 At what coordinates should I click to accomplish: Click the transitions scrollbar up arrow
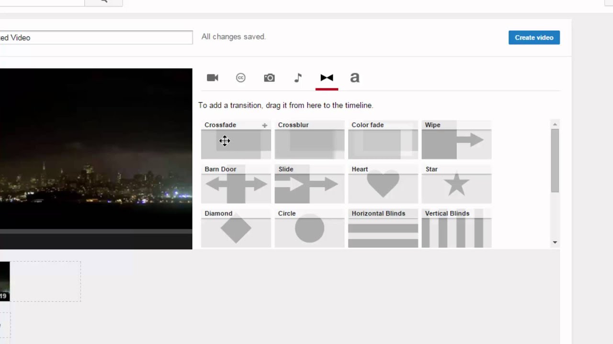[x=555, y=124]
